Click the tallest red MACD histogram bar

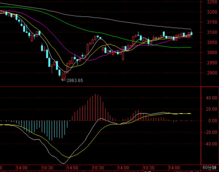[x=95, y=107]
